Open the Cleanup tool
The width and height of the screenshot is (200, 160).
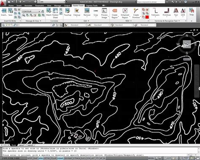tap(77, 12)
